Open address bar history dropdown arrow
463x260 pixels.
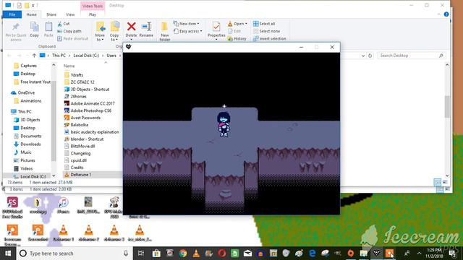click(363, 56)
